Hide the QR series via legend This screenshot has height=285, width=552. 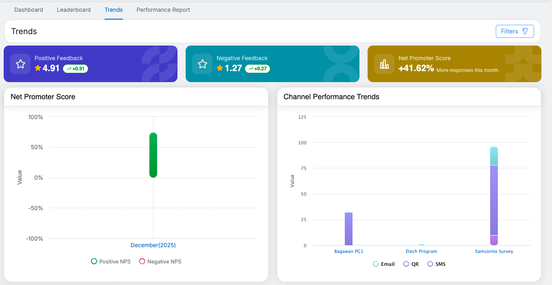click(x=411, y=264)
